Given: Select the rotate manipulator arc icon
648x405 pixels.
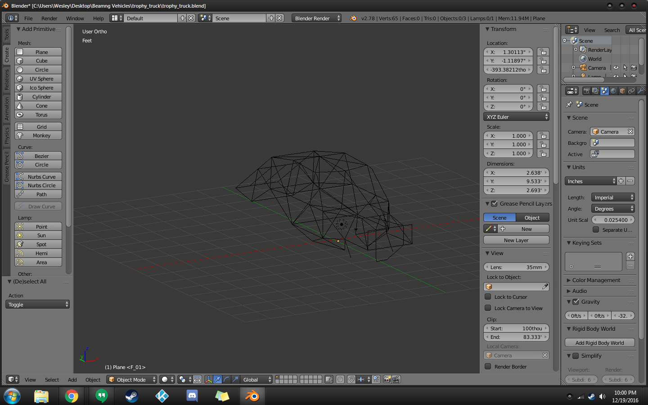Looking at the screenshot, I should coord(226,379).
